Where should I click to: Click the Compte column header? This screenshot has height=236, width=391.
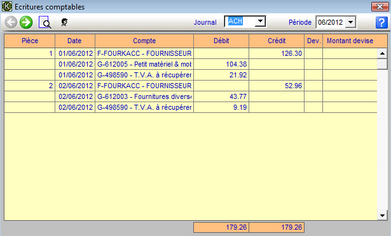(x=144, y=41)
